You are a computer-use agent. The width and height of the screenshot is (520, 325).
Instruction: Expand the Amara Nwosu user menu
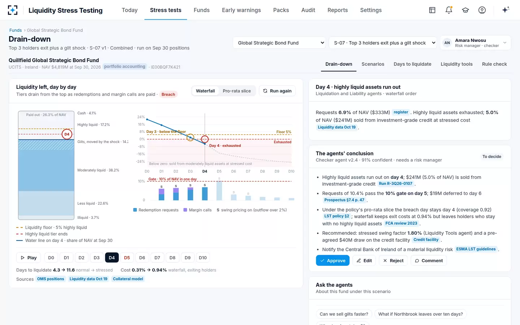coord(475,43)
